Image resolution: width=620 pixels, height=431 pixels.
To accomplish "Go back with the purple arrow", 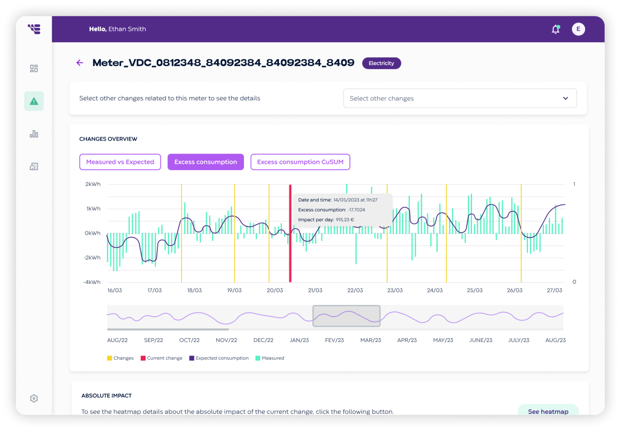I will click(80, 63).
